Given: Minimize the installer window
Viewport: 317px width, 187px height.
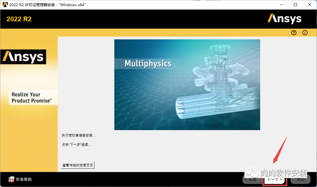Looking at the screenshot, I should pyautogui.click(x=281, y=5).
